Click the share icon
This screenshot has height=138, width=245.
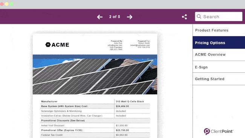[x=184, y=17]
